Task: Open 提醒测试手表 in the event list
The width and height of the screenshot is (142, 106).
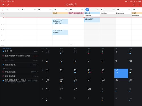Action: point(10,65)
